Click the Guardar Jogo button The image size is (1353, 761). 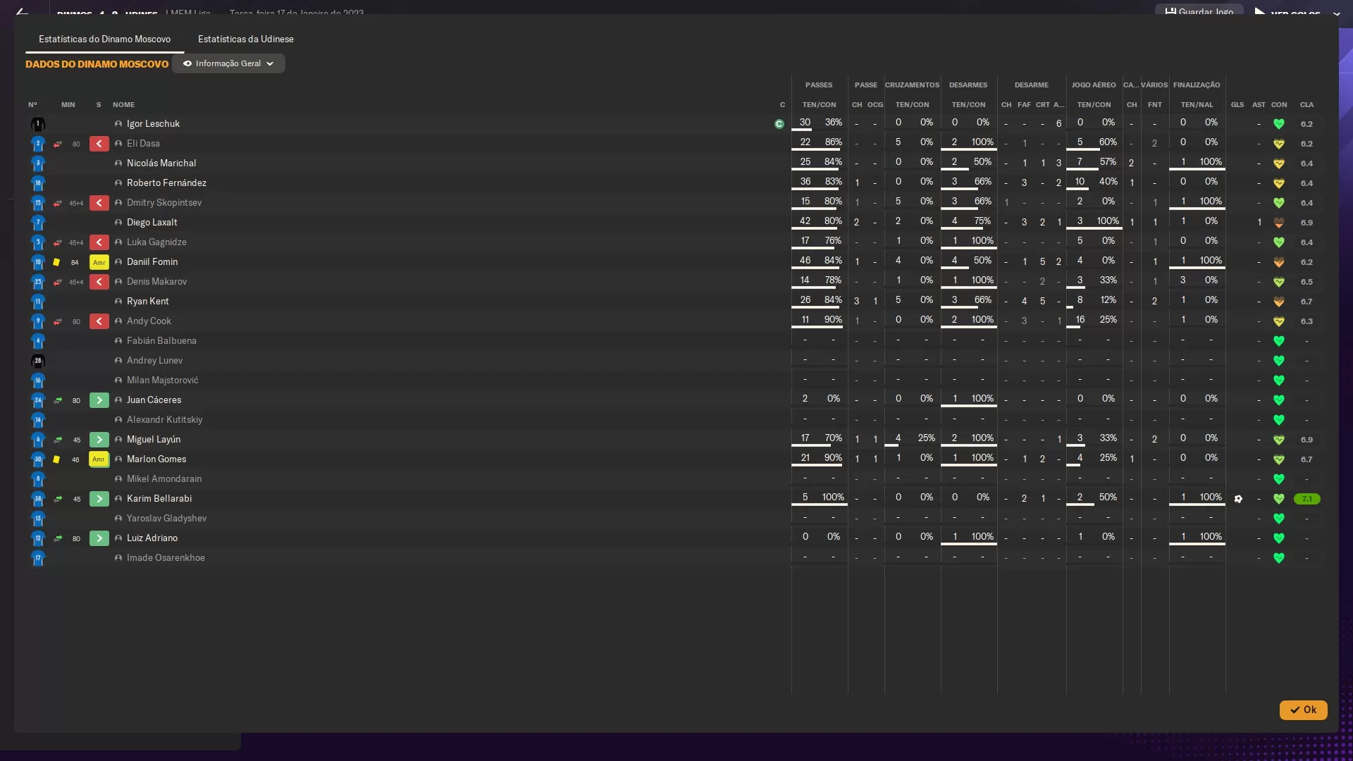click(x=1199, y=12)
